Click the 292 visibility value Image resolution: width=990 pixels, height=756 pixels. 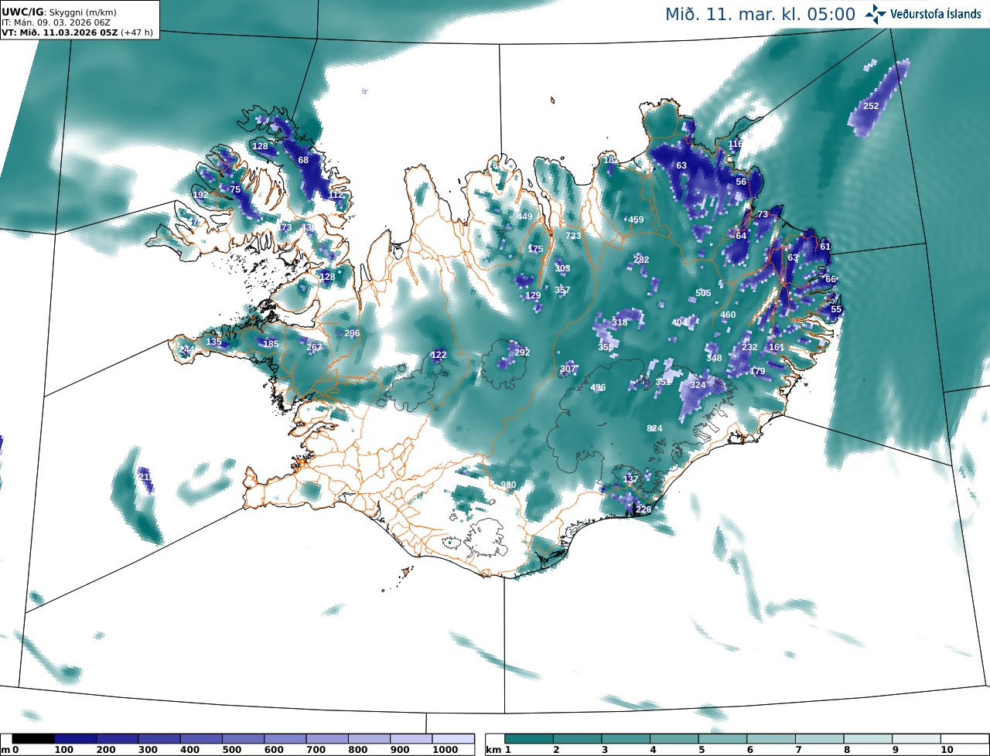click(x=522, y=352)
